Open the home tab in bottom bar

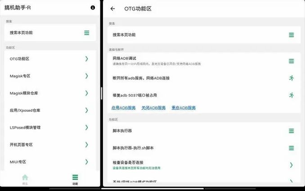[25, 179]
